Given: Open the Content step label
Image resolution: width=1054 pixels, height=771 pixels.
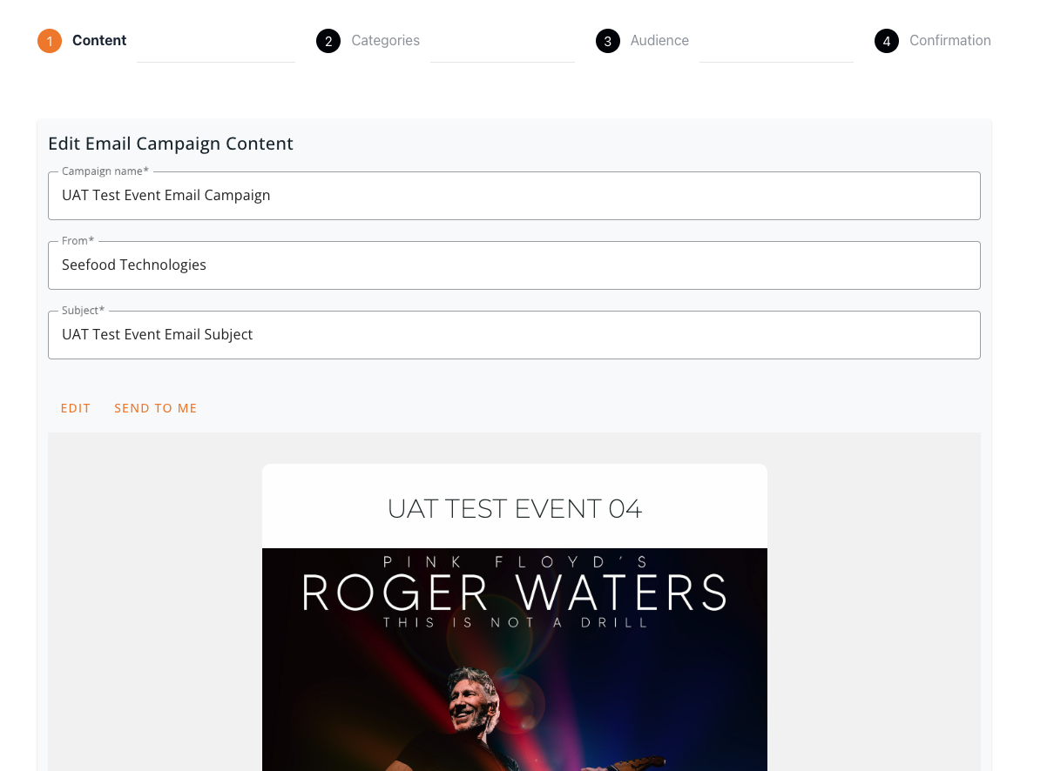Looking at the screenshot, I should 99,41.
